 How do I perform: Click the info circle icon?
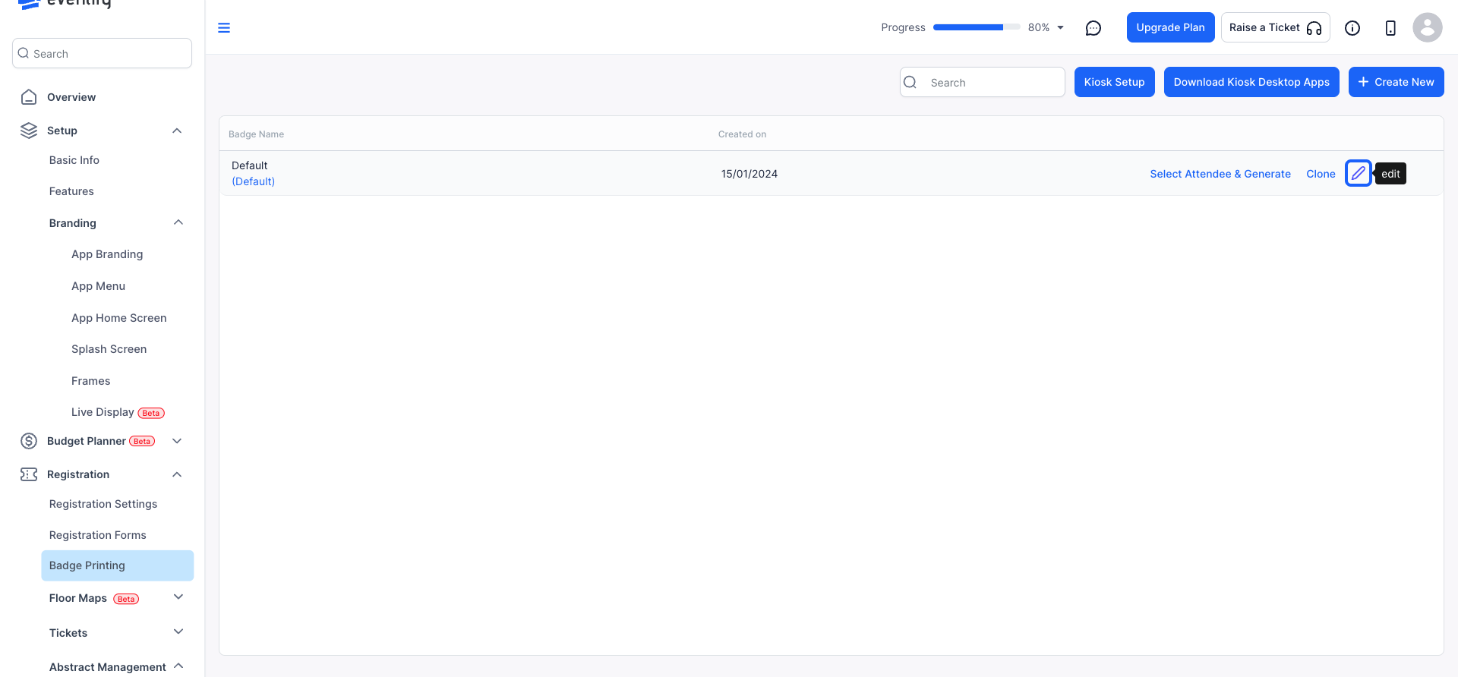point(1352,28)
